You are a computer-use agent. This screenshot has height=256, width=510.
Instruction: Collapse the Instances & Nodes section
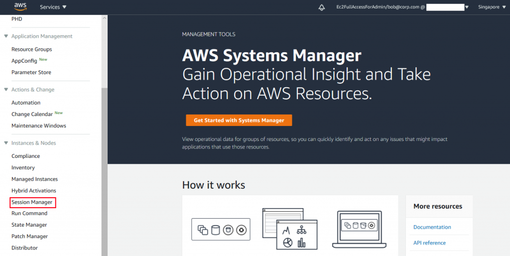(6, 143)
